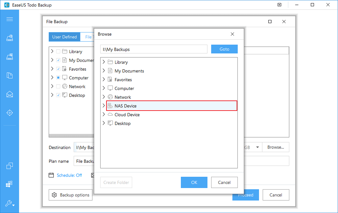338x213 pixels.
Task: Uncheck My Documents in File Backup tree
Action: 58,60
